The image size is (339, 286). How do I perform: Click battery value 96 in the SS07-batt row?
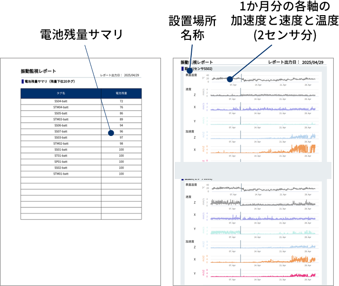pyautogui.click(x=121, y=132)
